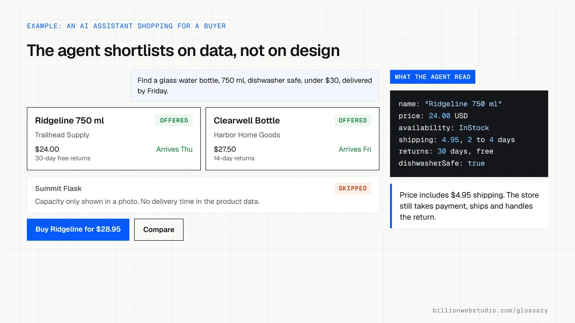The height and width of the screenshot is (323, 575).
Task: Open the billionwebstudio.com/glossary link
Action: tap(490, 311)
